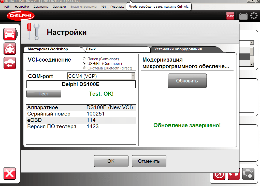Open the Внешние программы menu
This screenshot has width=260, height=186.
click(83, 7)
